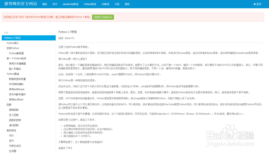
Task: Open 调用函数 section
Action: point(14,110)
